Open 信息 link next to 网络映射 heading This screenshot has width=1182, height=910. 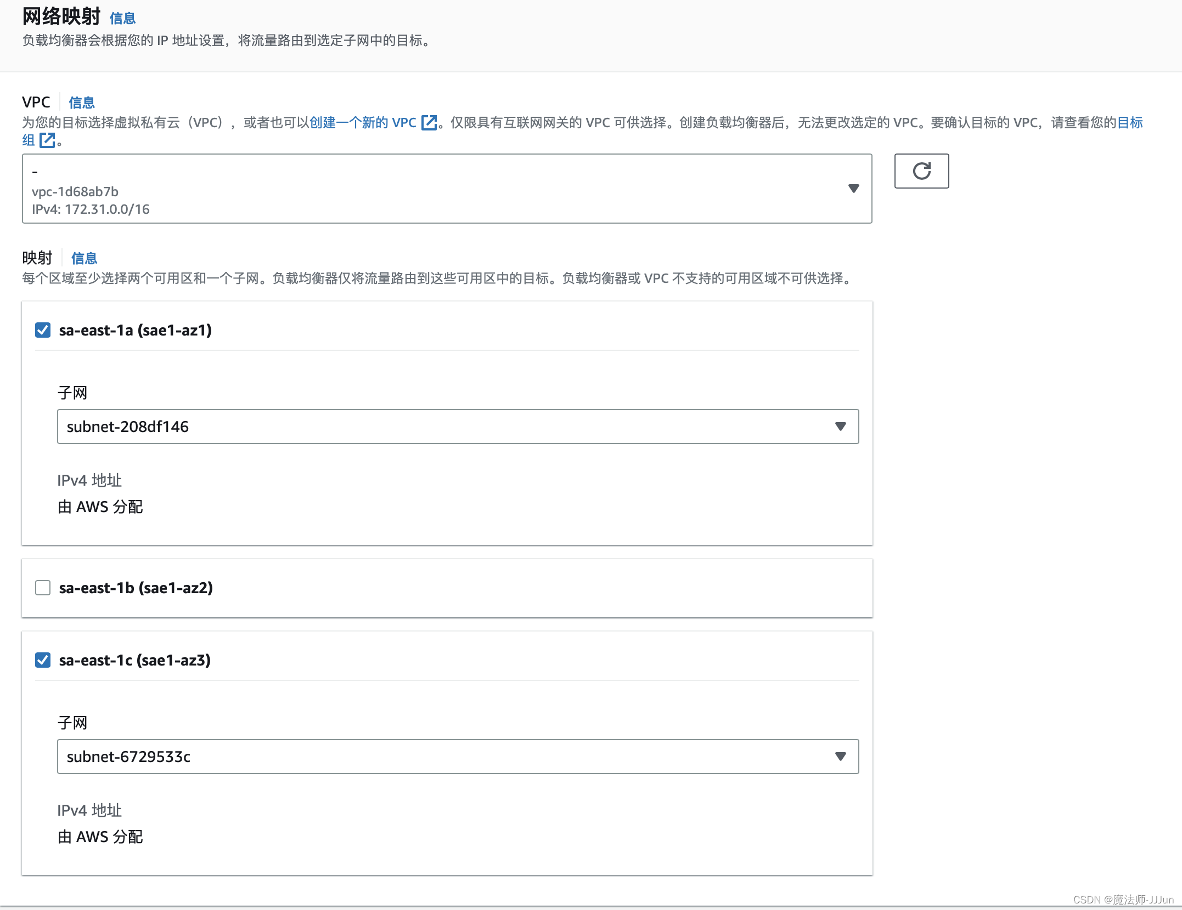tap(122, 19)
